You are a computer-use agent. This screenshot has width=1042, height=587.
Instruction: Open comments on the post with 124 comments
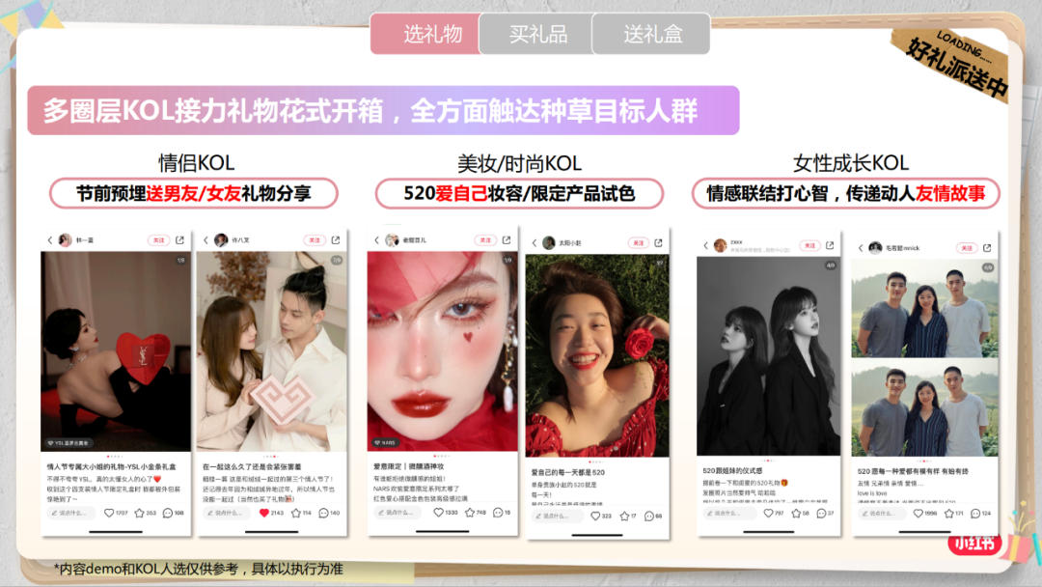tap(973, 514)
